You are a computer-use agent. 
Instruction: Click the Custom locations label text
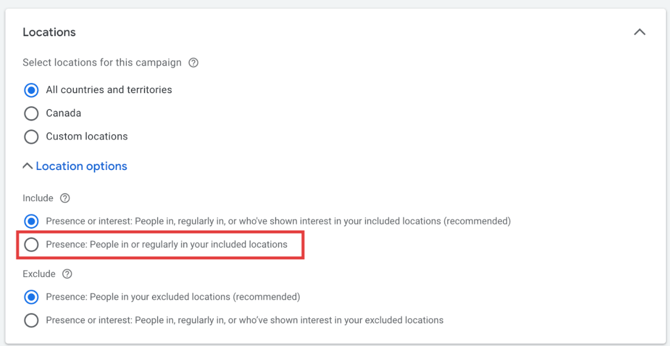(87, 136)
